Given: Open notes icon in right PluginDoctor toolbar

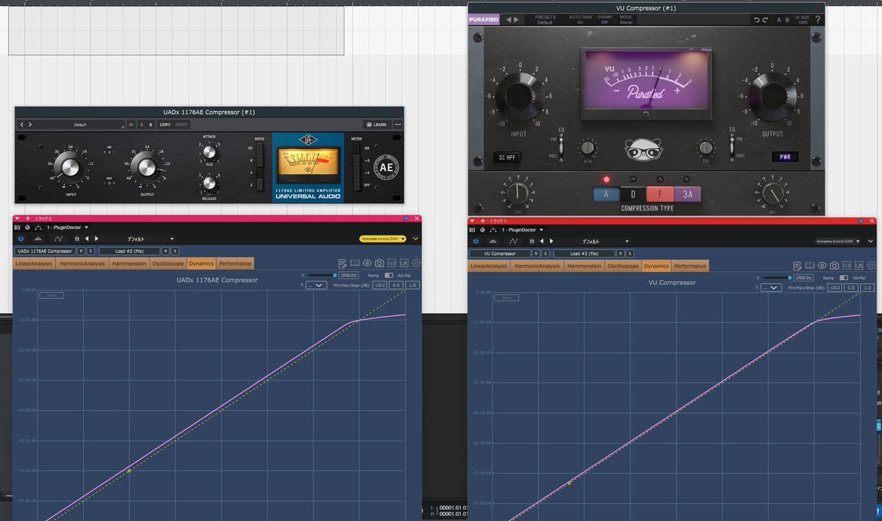Looking at the screenshot, I should coord(798,266).
